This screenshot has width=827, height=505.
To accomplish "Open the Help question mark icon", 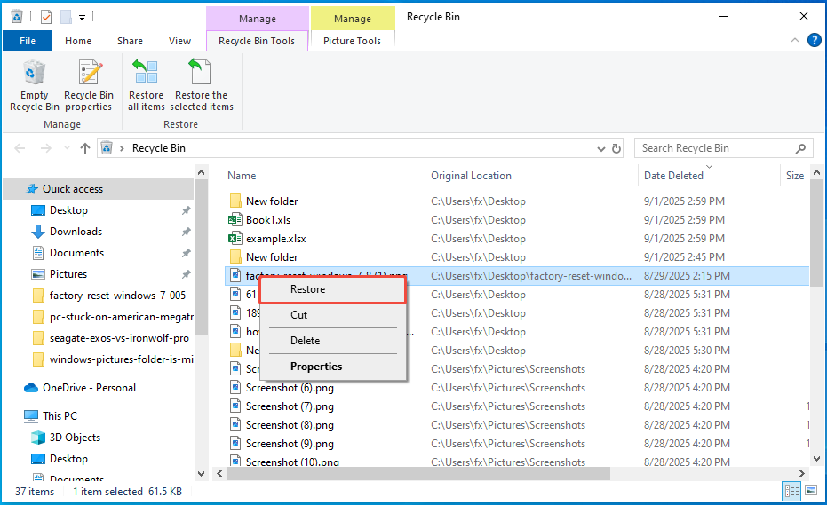I will [x=814, y=41].
